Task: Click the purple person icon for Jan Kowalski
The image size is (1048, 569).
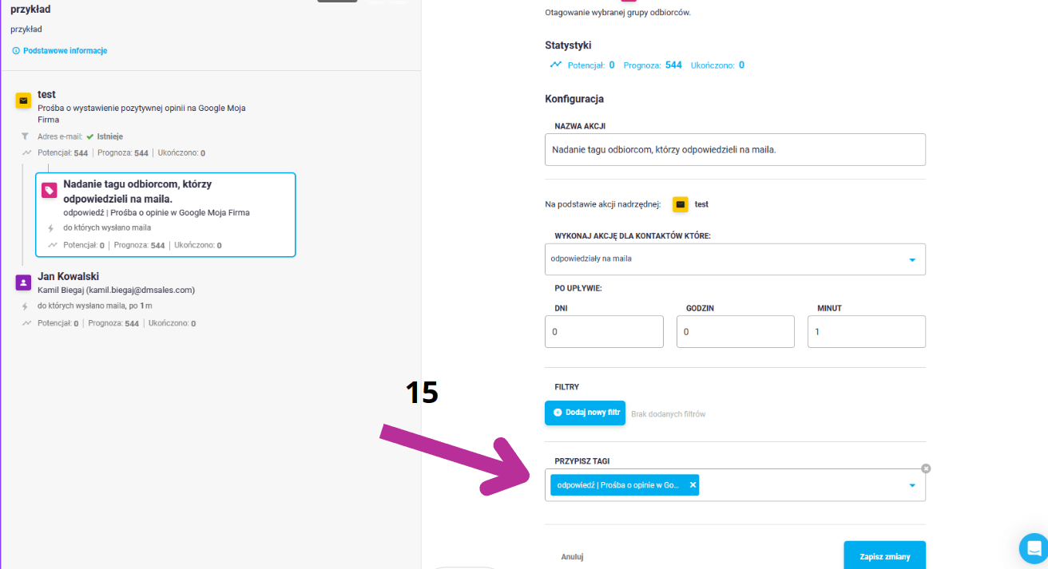Action: (24, 283)
